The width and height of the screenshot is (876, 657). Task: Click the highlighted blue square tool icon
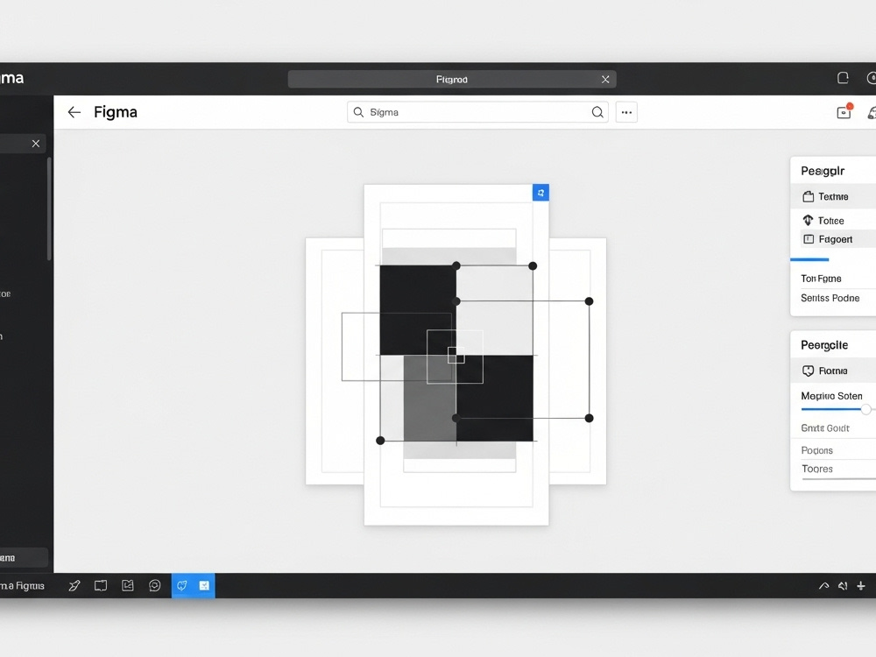[204, 585]
